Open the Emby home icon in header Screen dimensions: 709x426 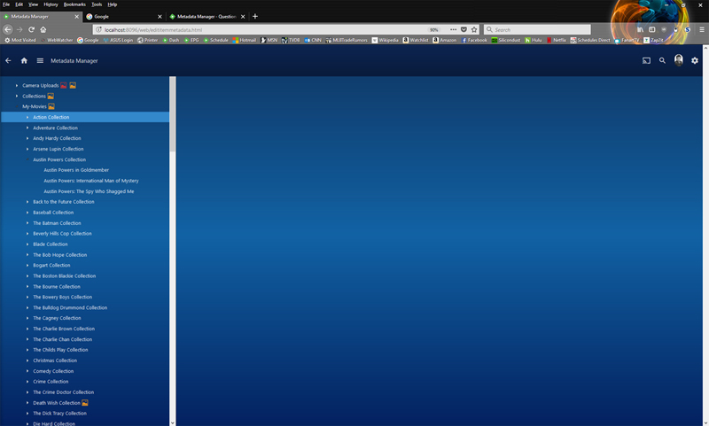click(24, 60)
